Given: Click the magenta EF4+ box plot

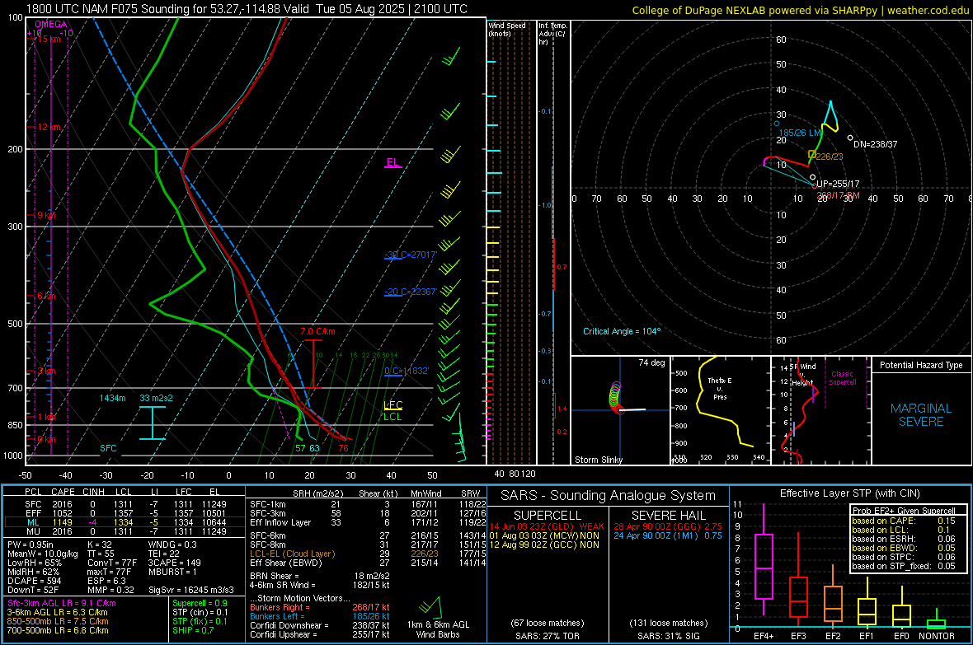Looking at the screenshot, I should click(x=764, y=560).
